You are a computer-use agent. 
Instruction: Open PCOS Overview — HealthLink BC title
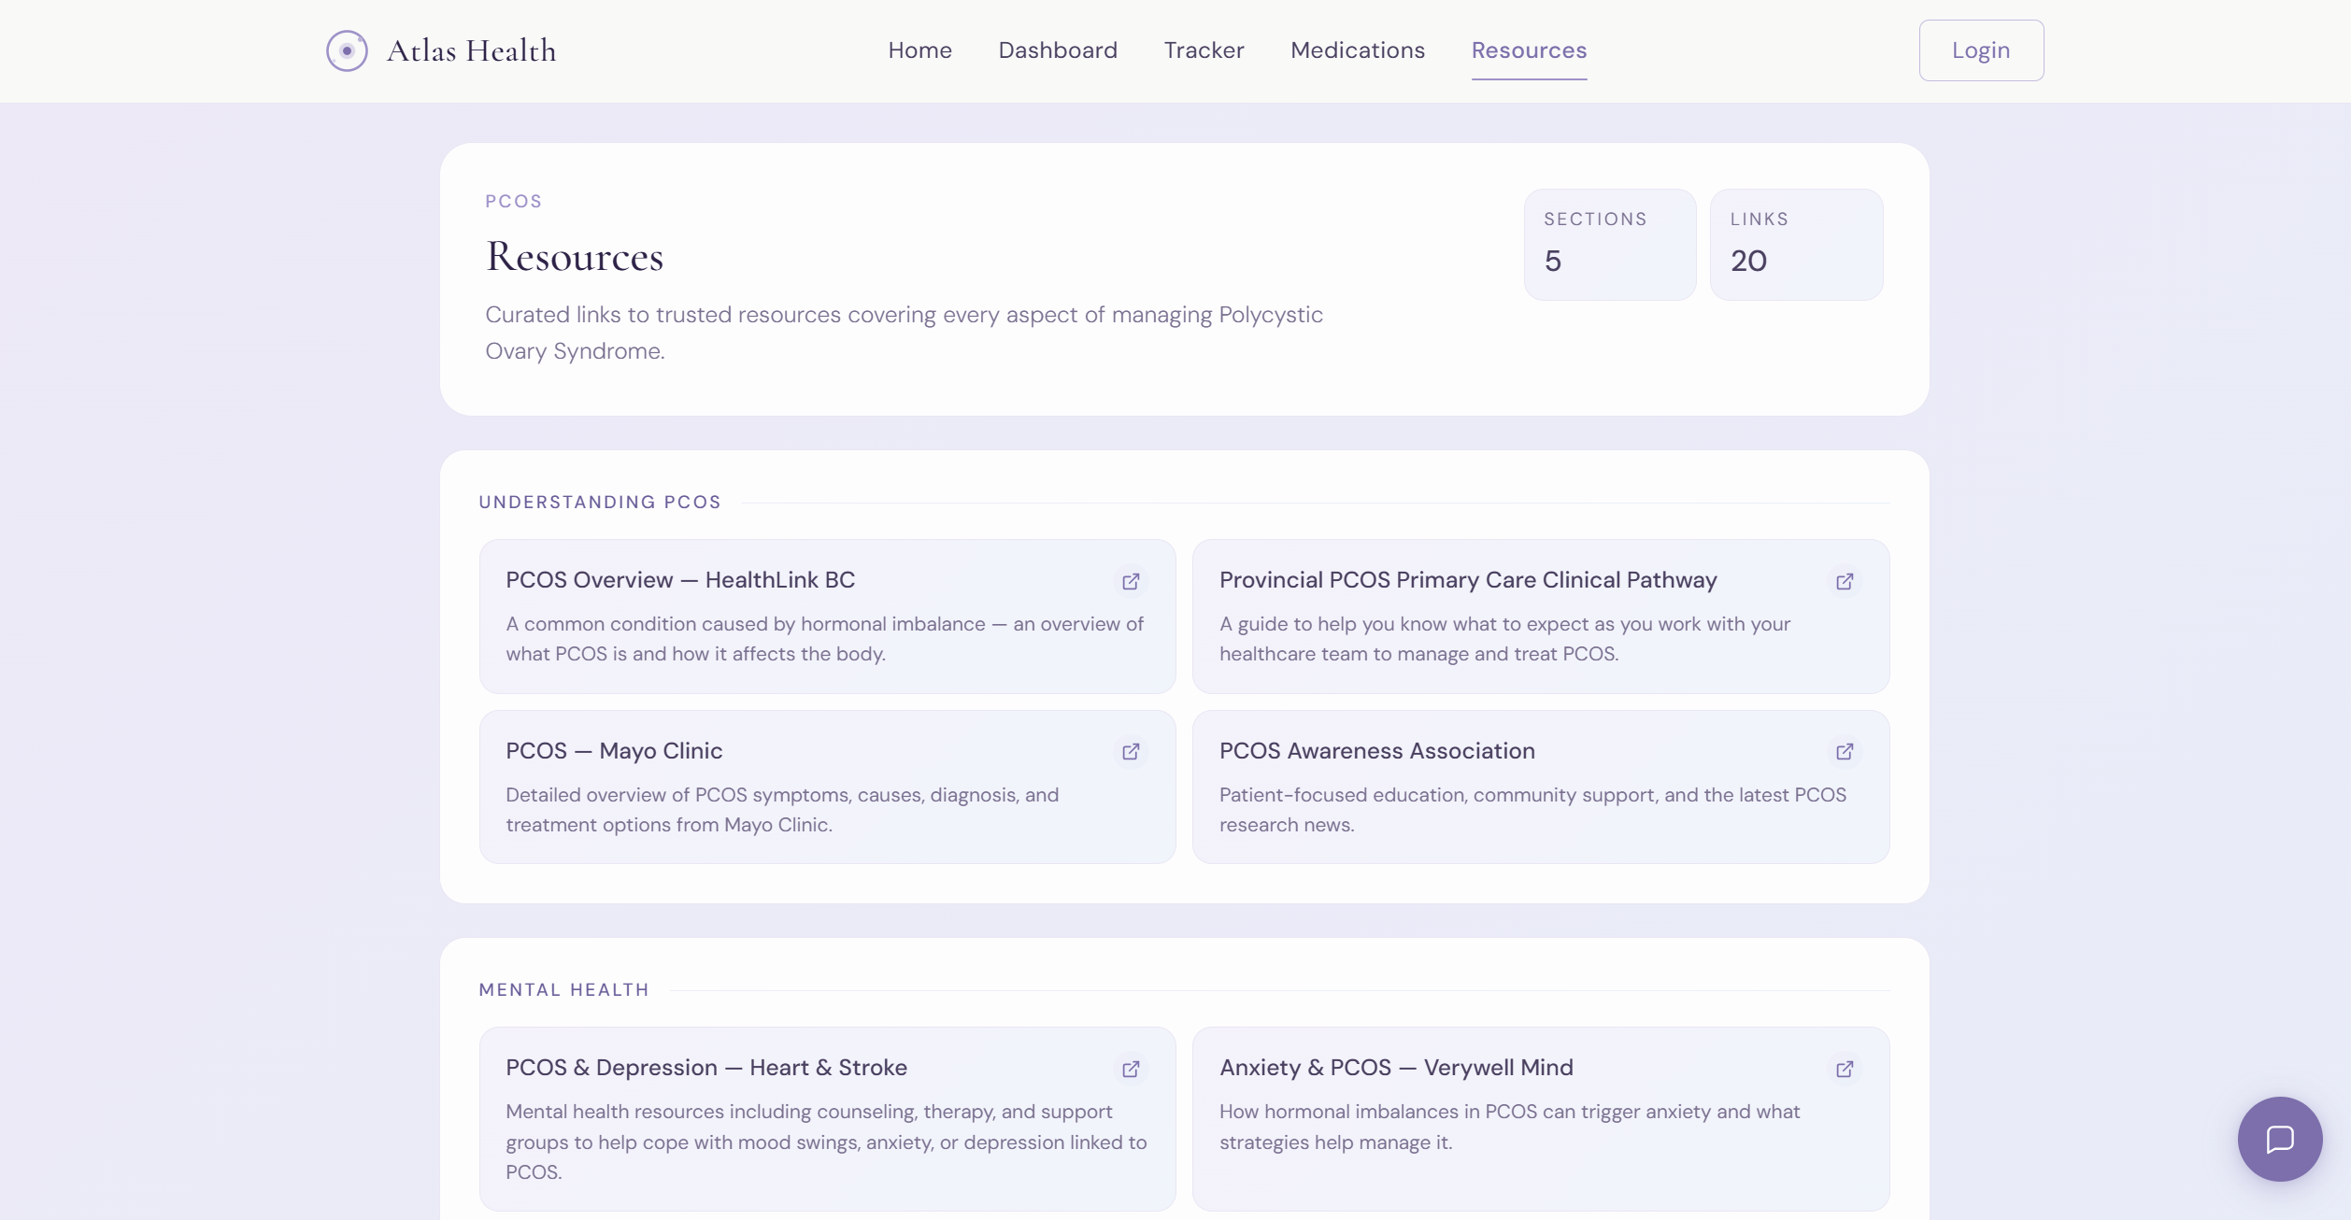click(679, 580)
